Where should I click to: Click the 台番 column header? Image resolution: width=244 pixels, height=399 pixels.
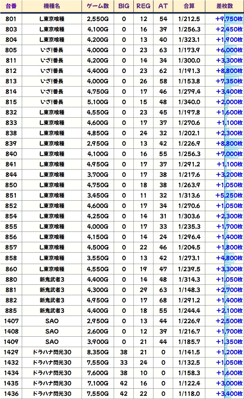coord(11,6)
